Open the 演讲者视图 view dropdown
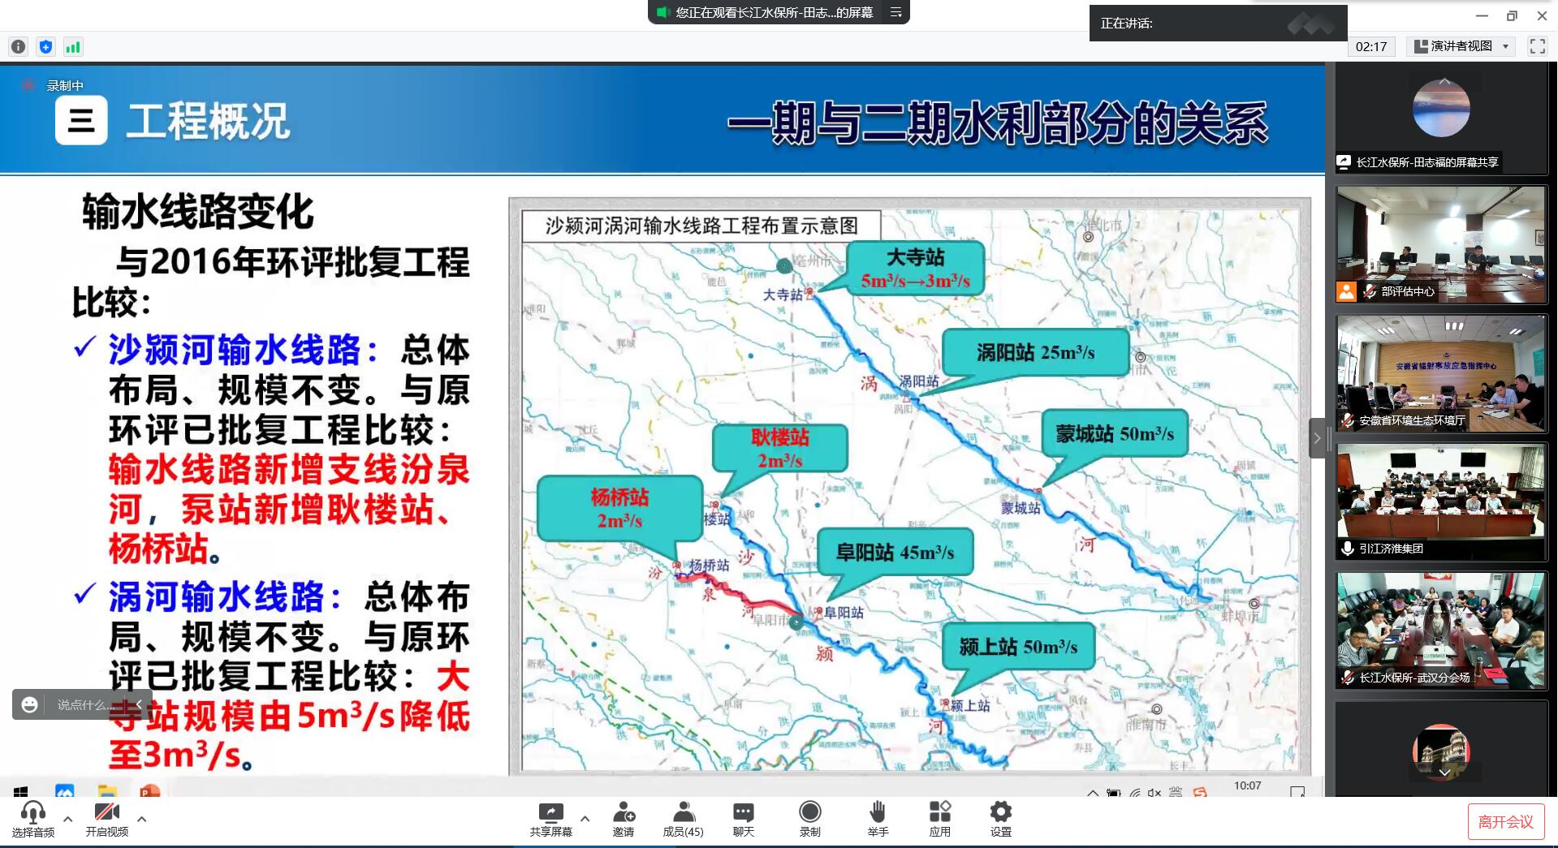The image size is (1558, 848). point(1462,46)
